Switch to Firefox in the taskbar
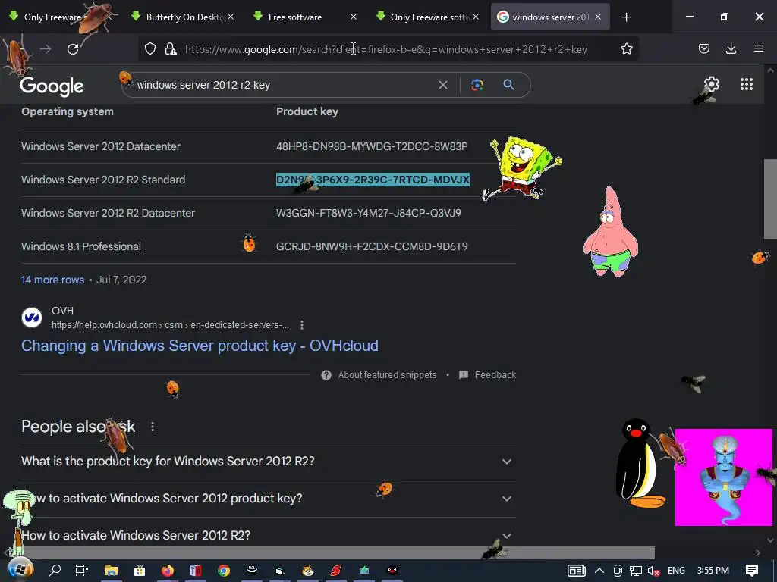The width and height of the screenshot is (777, 582). [x=168, y=570]
